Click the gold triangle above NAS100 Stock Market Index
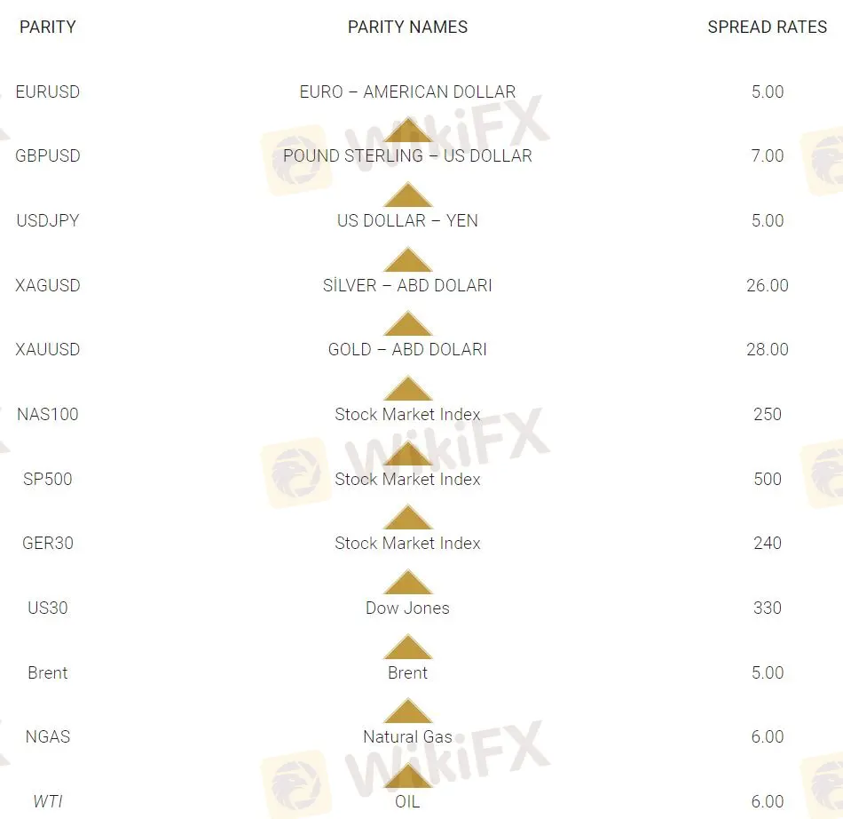This screenshot has height=819, width=843. click(x=407, y=389)
